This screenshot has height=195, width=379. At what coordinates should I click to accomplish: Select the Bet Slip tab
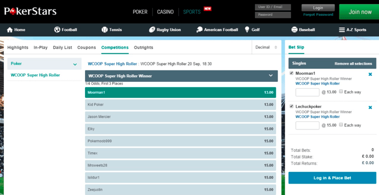coord(296,47)
